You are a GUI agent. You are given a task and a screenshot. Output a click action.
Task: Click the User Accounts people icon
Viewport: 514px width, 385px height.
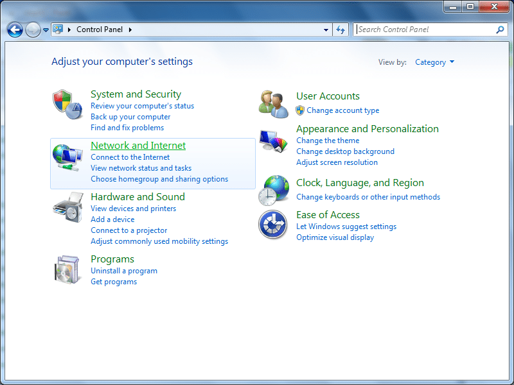tap(274, 104)
